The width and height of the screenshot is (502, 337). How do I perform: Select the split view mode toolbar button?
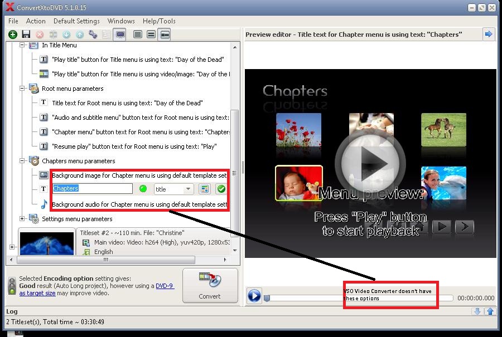coord(165,34)
